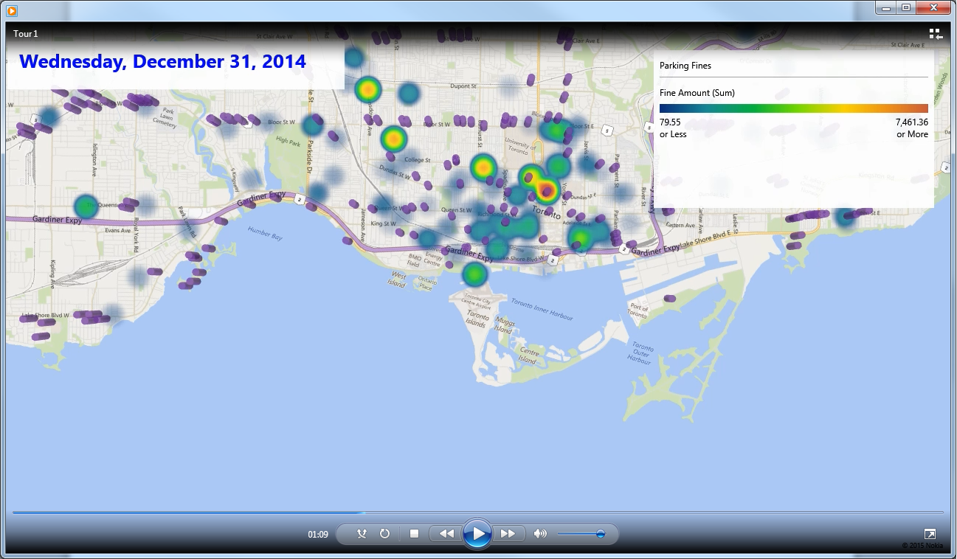Click the 'or Less' legend text
Image resolution: width=957 pixels, height=559 pixels.
click(x=673, y=134)
